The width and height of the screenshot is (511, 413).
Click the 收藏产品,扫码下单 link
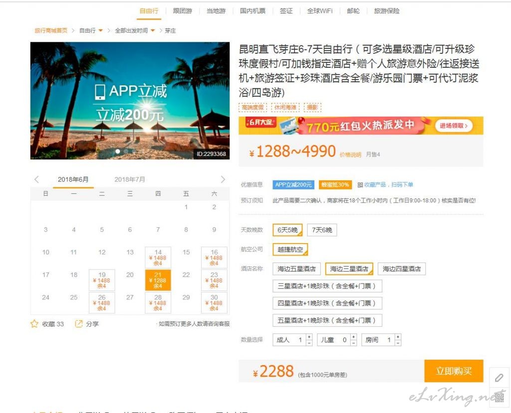click(x=388, y=185)
